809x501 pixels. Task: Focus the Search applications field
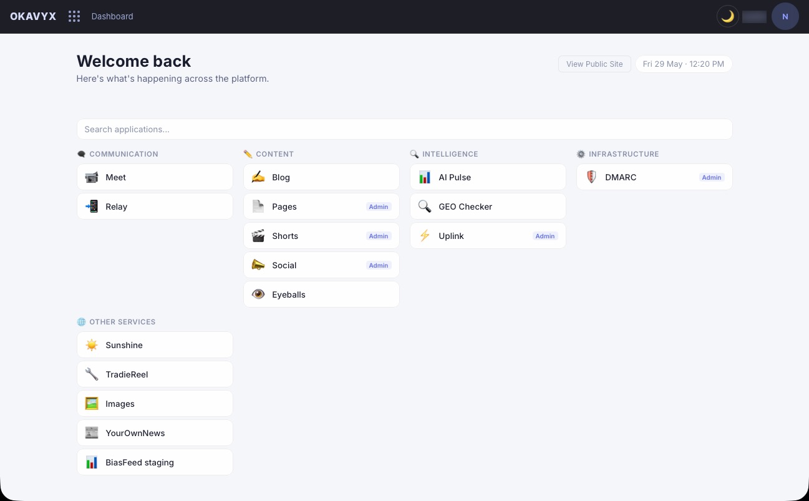[x=404, y=129]
